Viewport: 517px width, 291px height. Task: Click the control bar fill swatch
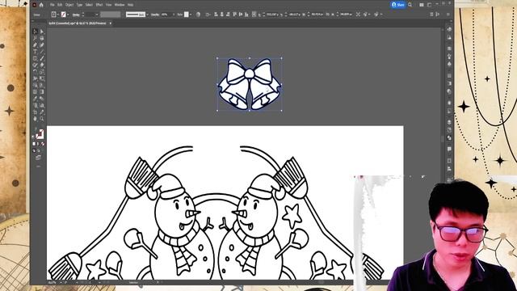point(54,15)
